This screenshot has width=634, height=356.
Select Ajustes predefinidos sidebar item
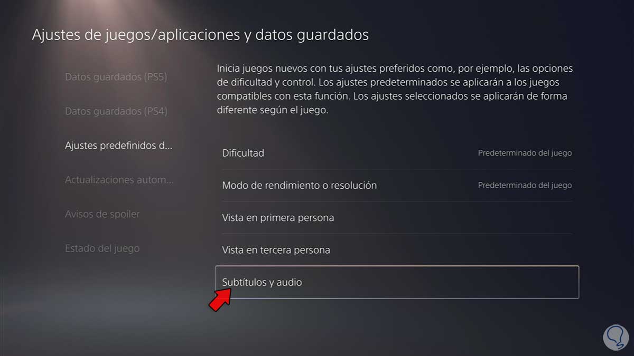[x=118, y=146]
